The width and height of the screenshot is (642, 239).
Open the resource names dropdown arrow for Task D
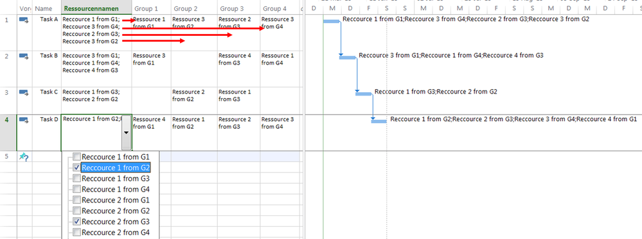(126, 133)
